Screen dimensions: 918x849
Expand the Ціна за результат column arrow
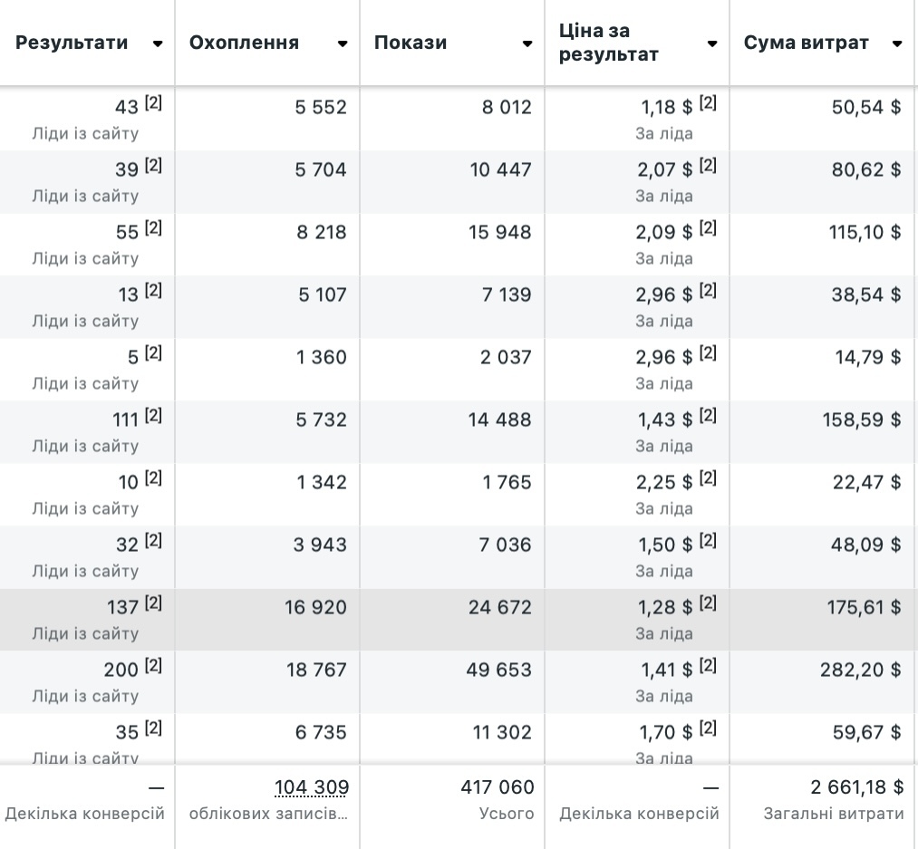pos(712,43)
